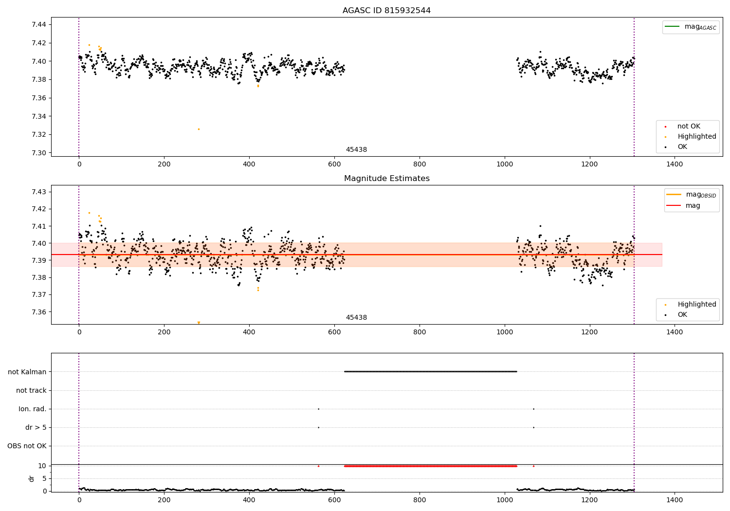Click the 7.36 y-tick in Magnitude Estimates
Viewport: 730px width, 511px height.
click(39, 312)
